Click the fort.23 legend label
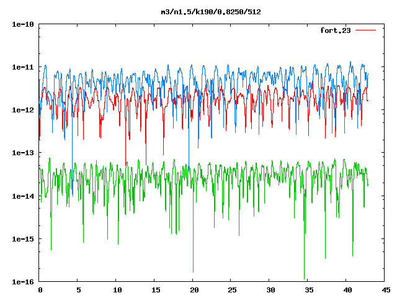Screen dimensions: 397x298 [x=336, y=30]
